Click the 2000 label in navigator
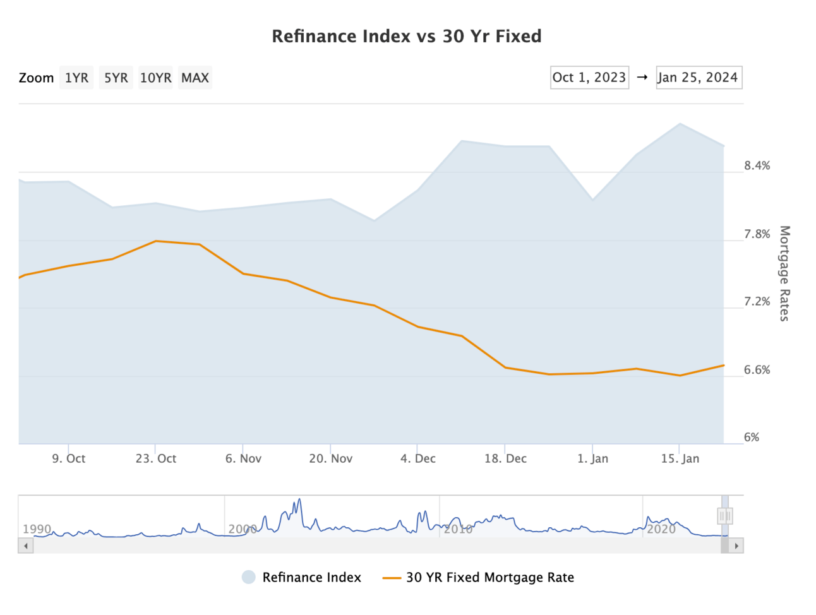Screen dimensions: 816x615 pyautogui.click(x=243, y=529)
